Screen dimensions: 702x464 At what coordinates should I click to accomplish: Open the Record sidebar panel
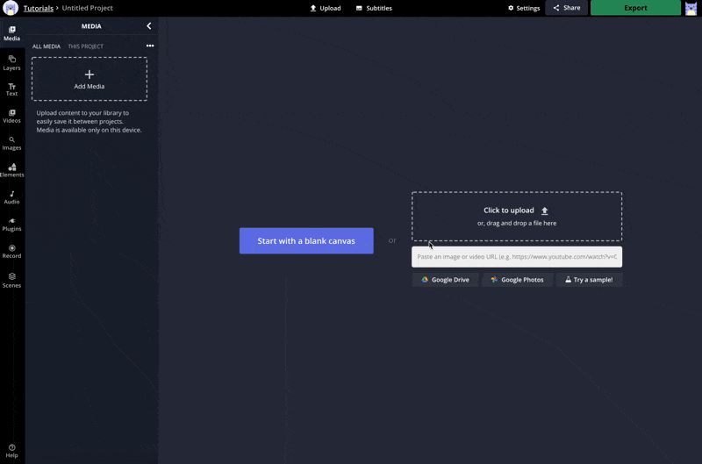click(11, 252)
